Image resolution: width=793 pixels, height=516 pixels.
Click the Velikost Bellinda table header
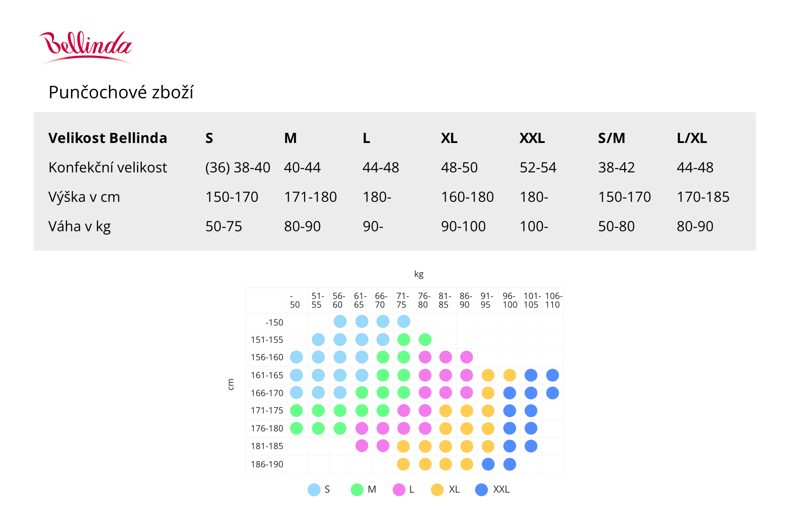tap(108, 138)
